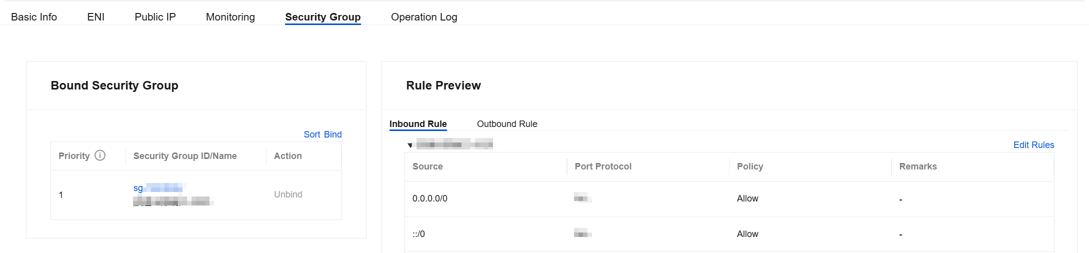The image size is (1089, 253).
Task: Open the sg security group ID link
Action: click(160, 188)
